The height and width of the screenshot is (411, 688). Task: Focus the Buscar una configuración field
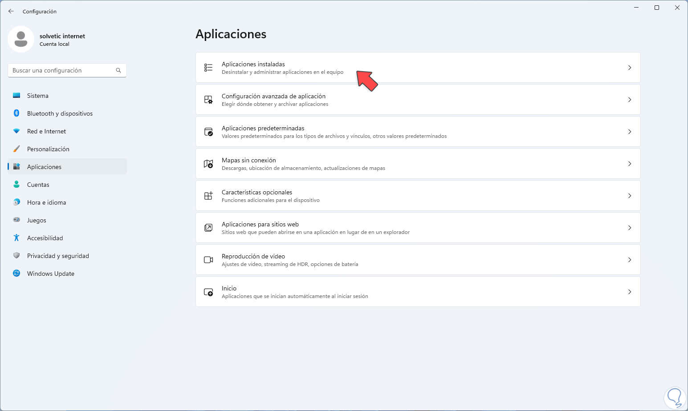(61, 70)
